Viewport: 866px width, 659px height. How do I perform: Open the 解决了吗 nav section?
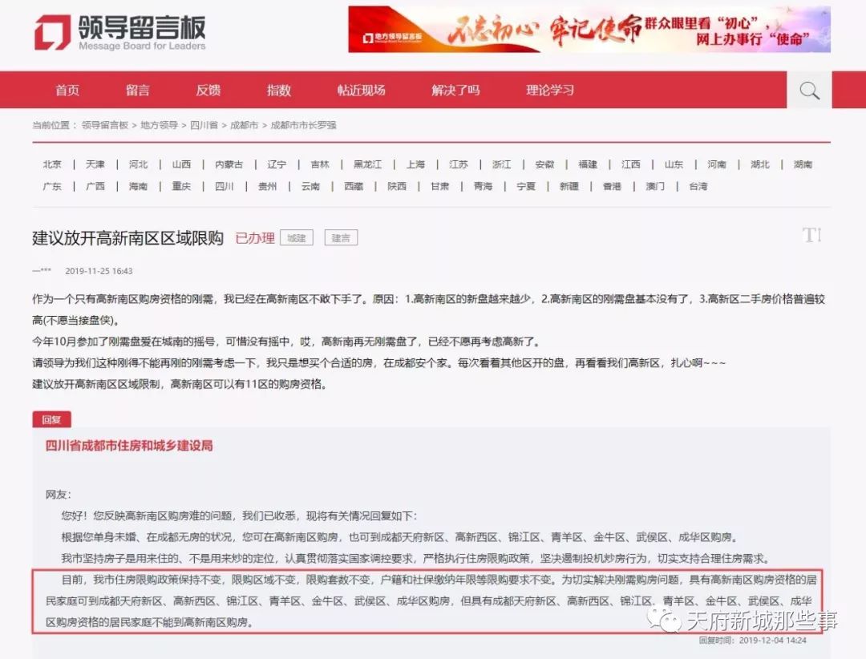tap(455, 91)
